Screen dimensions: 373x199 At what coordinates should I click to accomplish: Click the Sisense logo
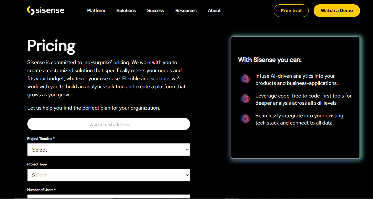46,11
